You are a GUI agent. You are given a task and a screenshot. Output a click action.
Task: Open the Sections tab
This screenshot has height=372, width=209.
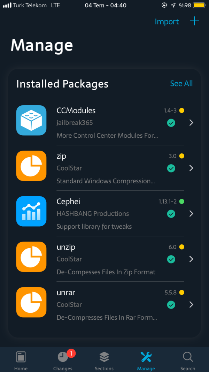click(104, 361)
